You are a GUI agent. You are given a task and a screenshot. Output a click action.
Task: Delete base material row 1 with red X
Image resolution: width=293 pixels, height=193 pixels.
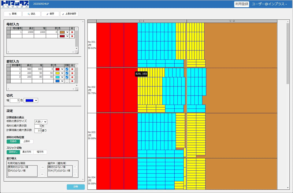coord(72,32)
